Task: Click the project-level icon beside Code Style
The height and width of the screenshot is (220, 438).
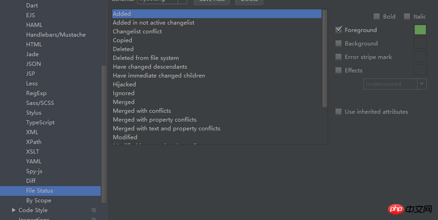Action: pyautogui.click(x=94, y=210)
